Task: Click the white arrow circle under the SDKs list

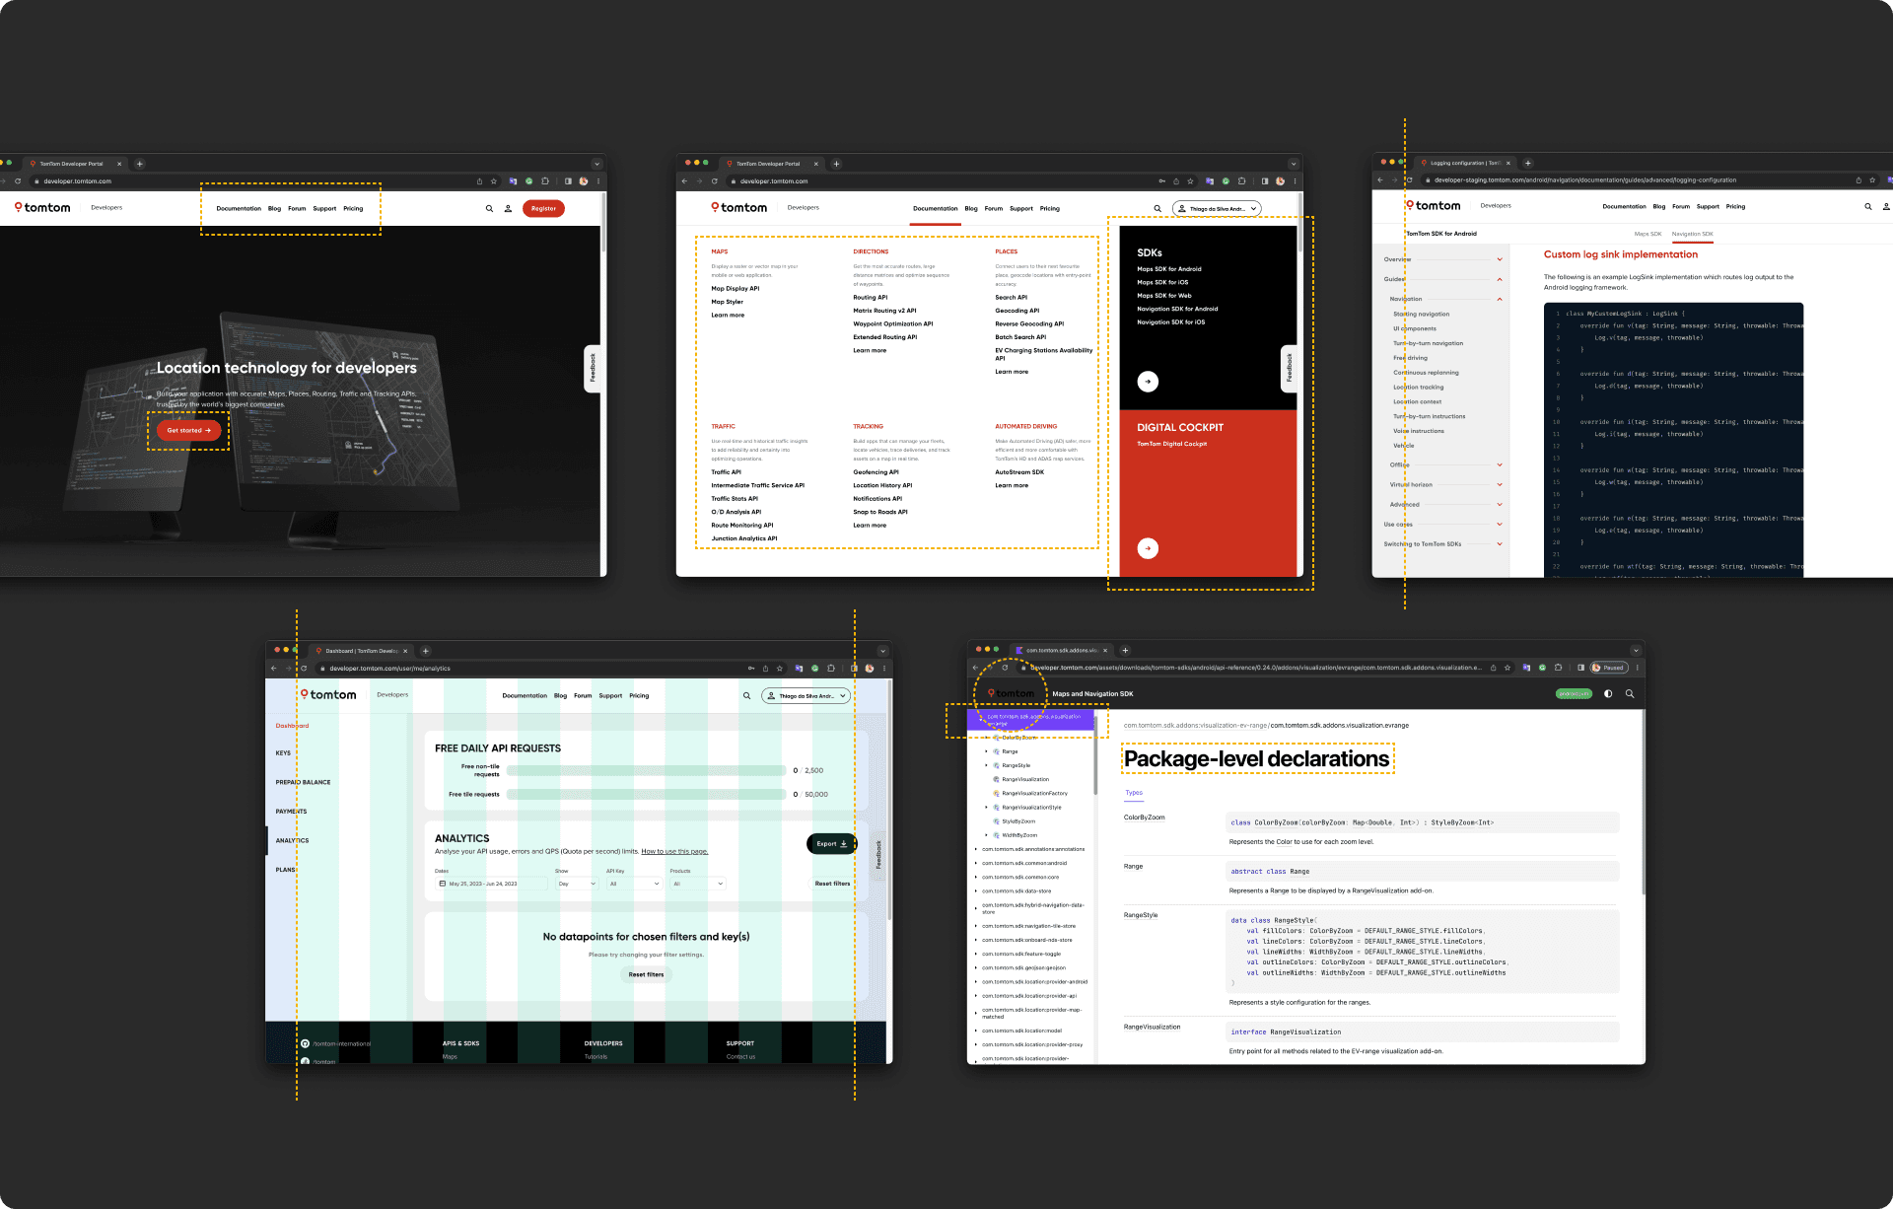Action: click(1148, 382)
